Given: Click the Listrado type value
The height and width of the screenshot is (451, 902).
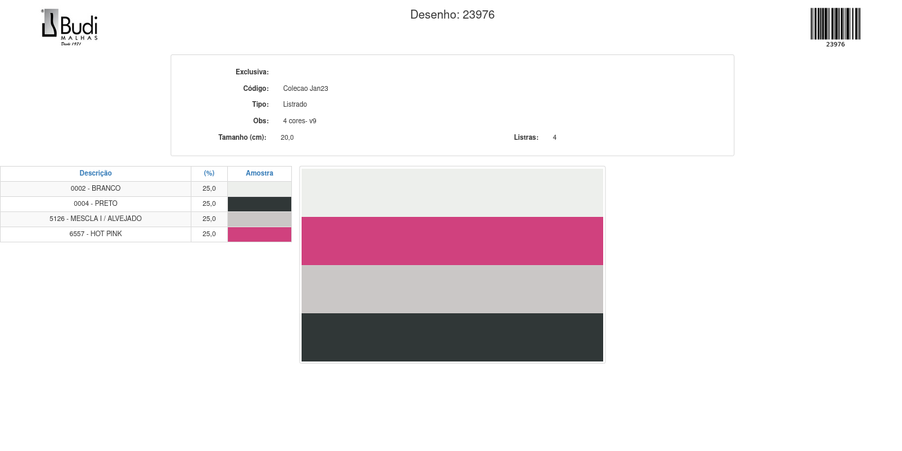Looking at the screenshot, I should tap(295, 105).
